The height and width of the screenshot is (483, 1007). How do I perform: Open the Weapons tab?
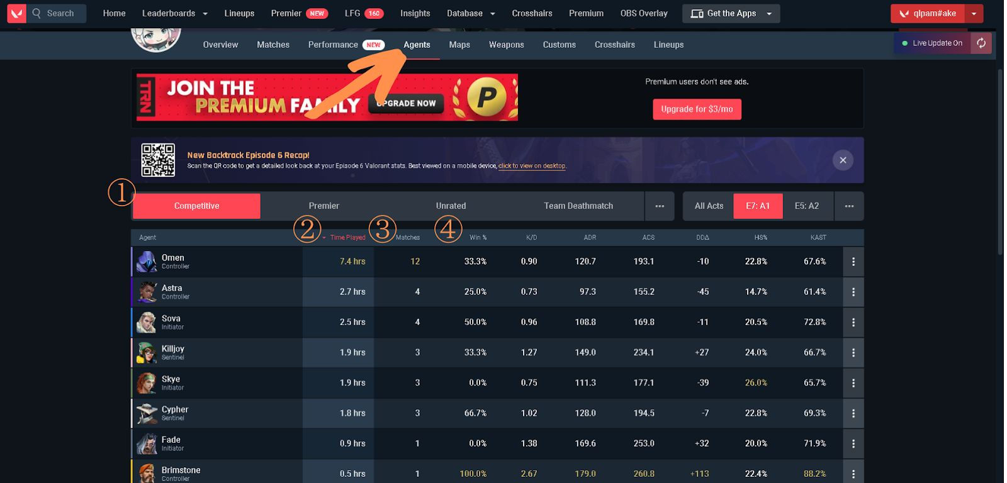pyautogui.click(x=506, y=45)
